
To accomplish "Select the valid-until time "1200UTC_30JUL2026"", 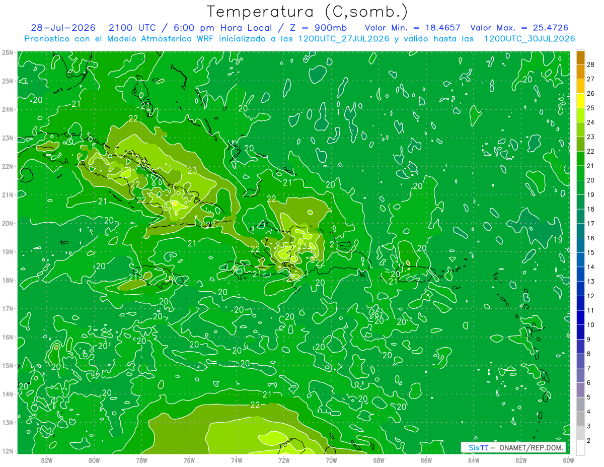I will [529, 38].
